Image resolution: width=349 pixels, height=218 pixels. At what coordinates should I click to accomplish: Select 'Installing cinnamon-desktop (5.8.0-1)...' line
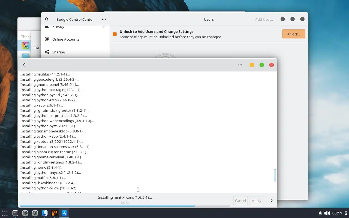(53, 131)
